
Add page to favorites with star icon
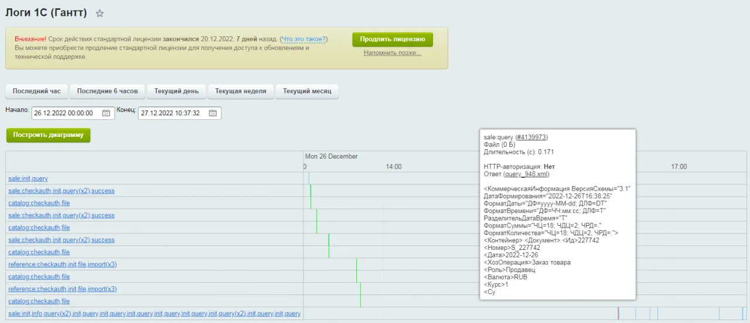coord(100,13)
